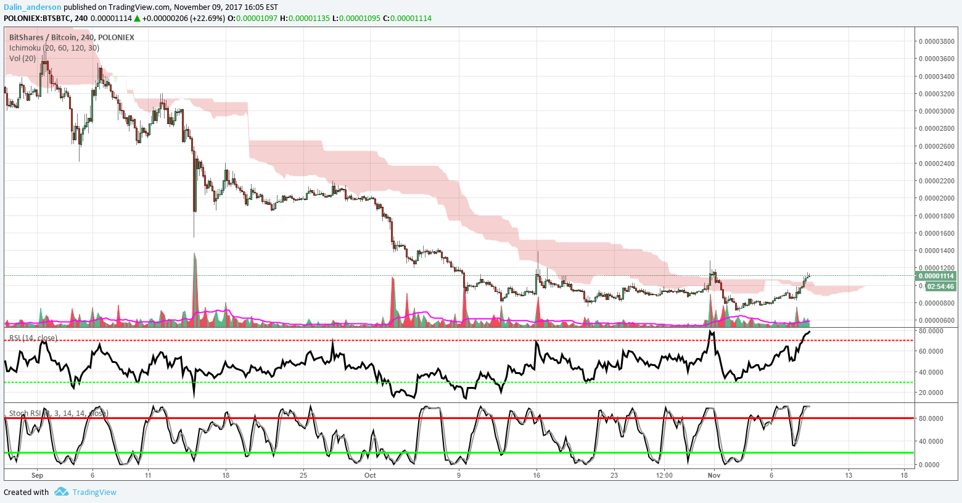Viewport: 962px width, 503px height.
Task: Click the 0.00000600 price axis label
Action: click(937, 320)
